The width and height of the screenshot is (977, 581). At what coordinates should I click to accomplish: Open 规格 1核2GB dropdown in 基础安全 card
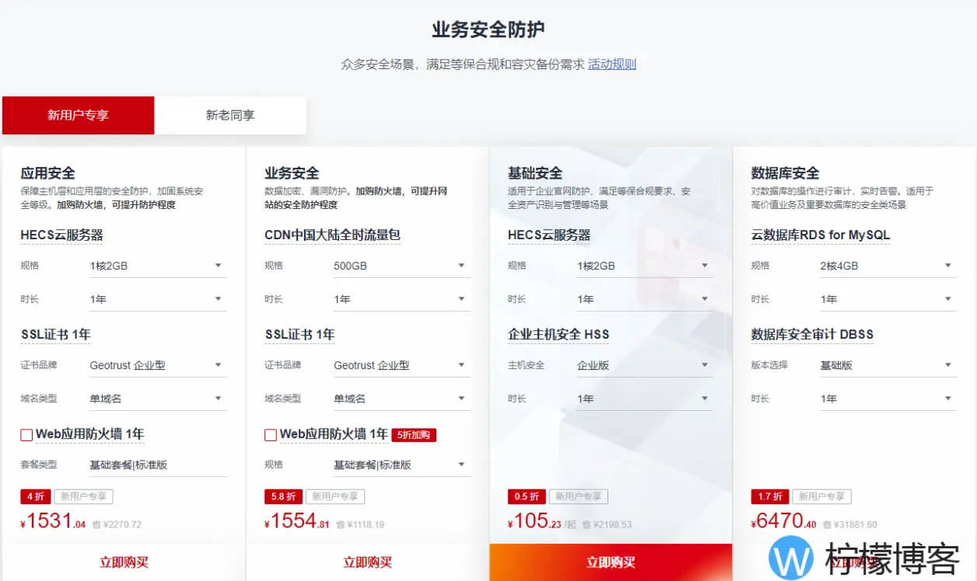click(646, 266)
